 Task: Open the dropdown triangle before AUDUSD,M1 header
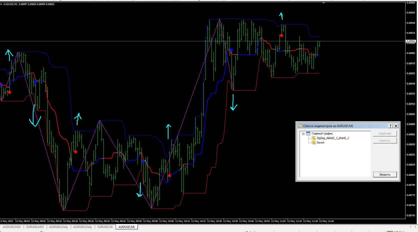[x=1, y=4]
